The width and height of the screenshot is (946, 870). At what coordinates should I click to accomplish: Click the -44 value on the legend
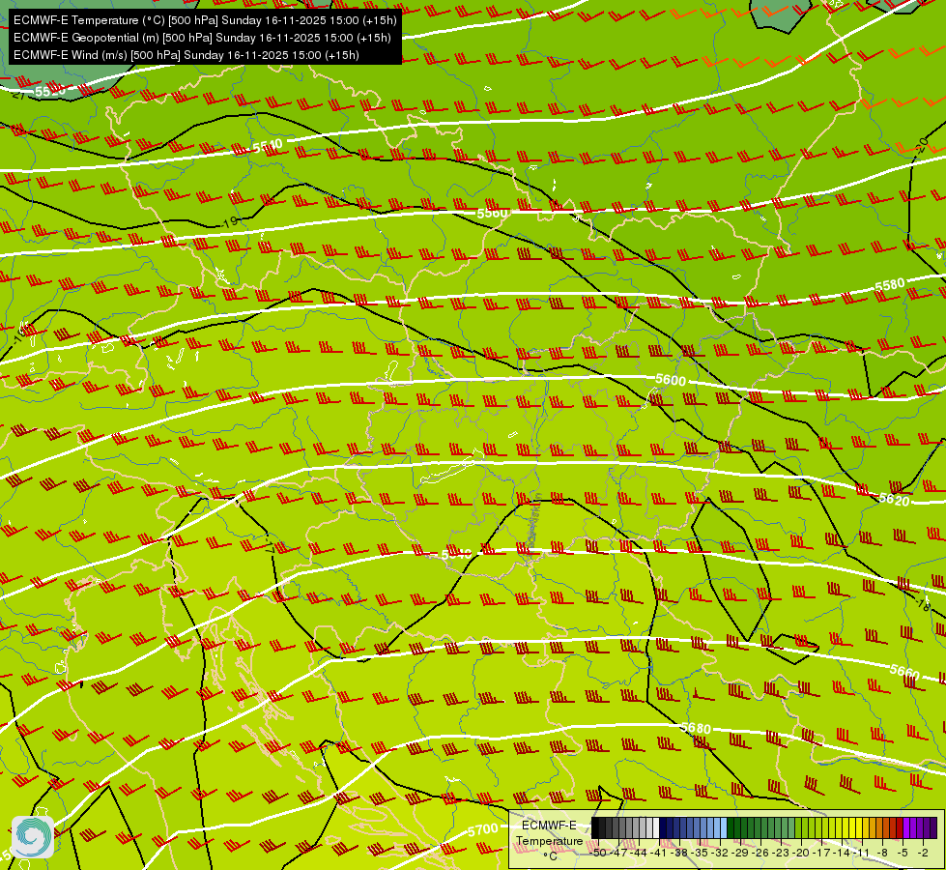640,853
